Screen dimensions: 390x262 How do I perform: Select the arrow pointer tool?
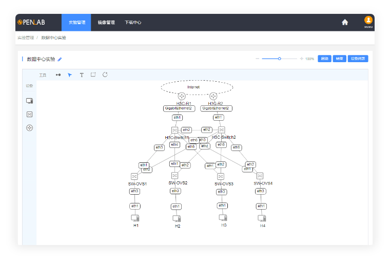coord(70,74)
